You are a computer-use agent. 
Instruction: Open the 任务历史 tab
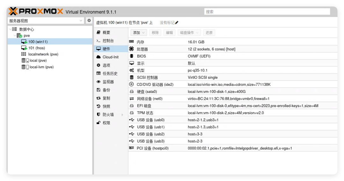(111, 73)
